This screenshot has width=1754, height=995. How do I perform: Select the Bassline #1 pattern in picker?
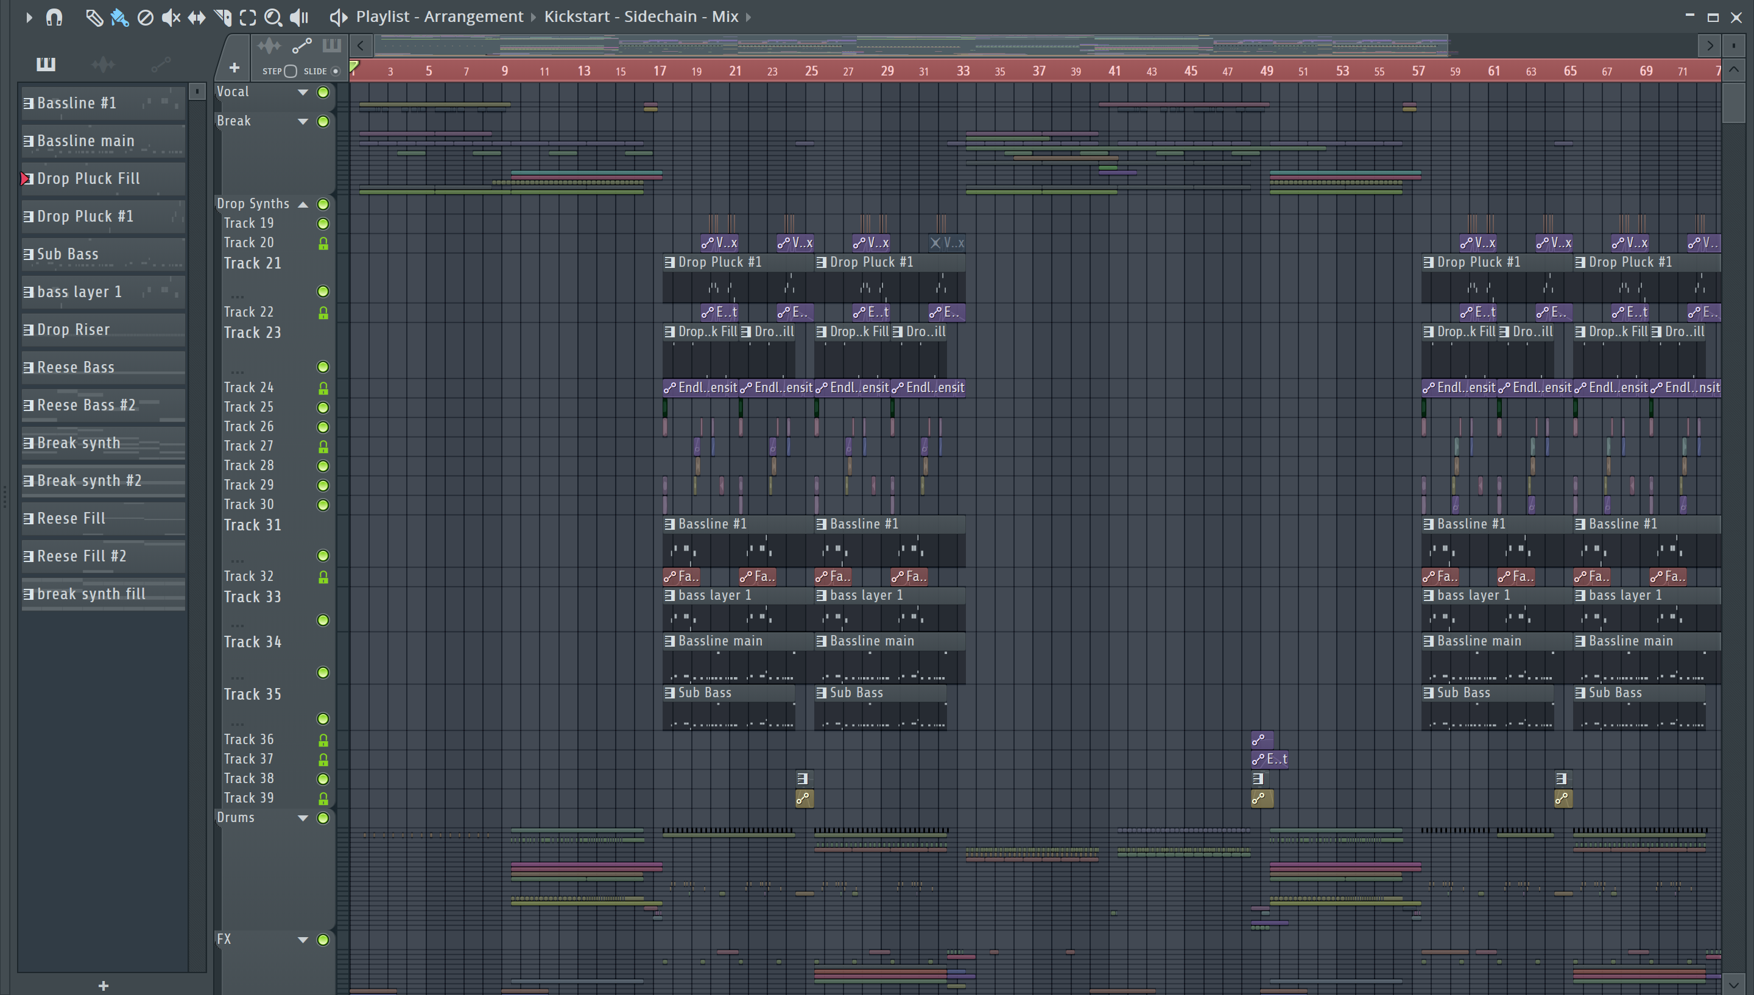103,103
